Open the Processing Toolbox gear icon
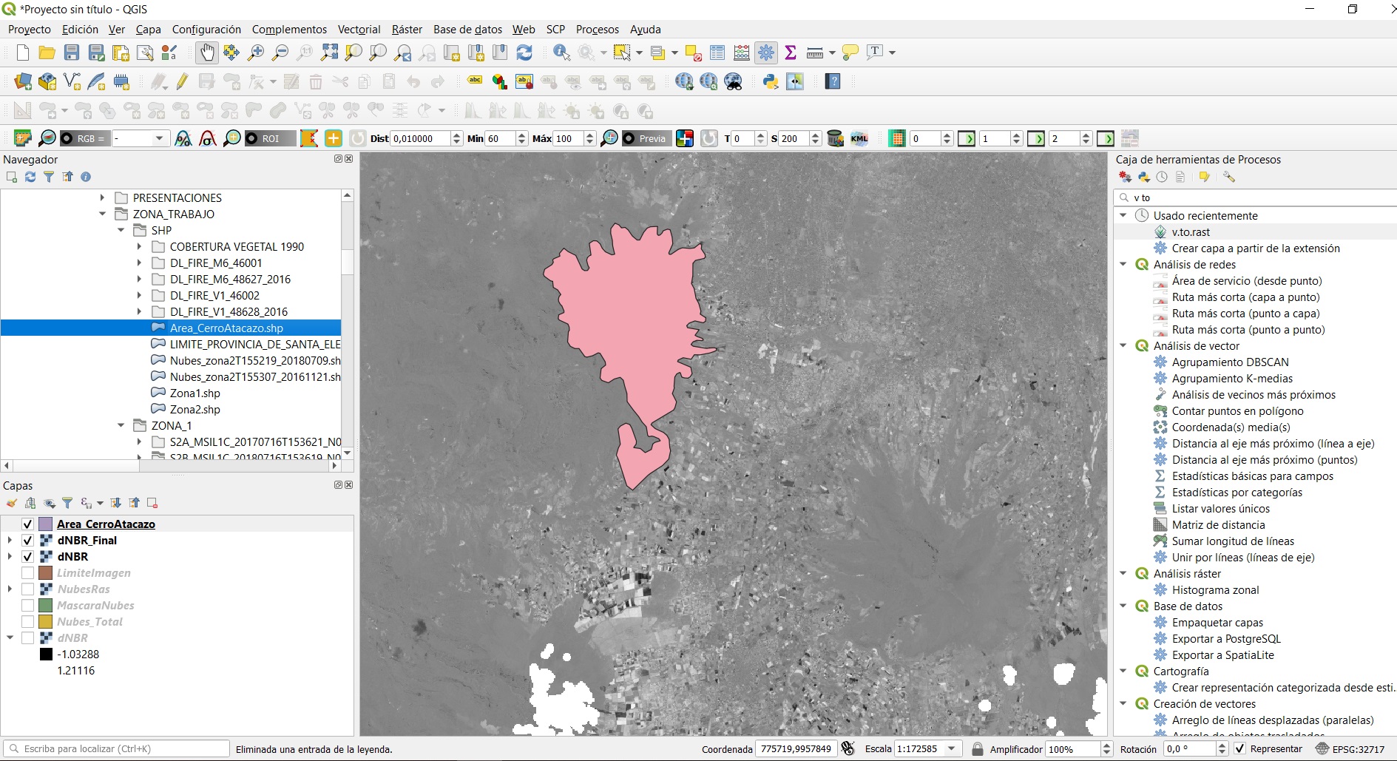Screen dimensions: 1397x761 (x=766, y=53)
